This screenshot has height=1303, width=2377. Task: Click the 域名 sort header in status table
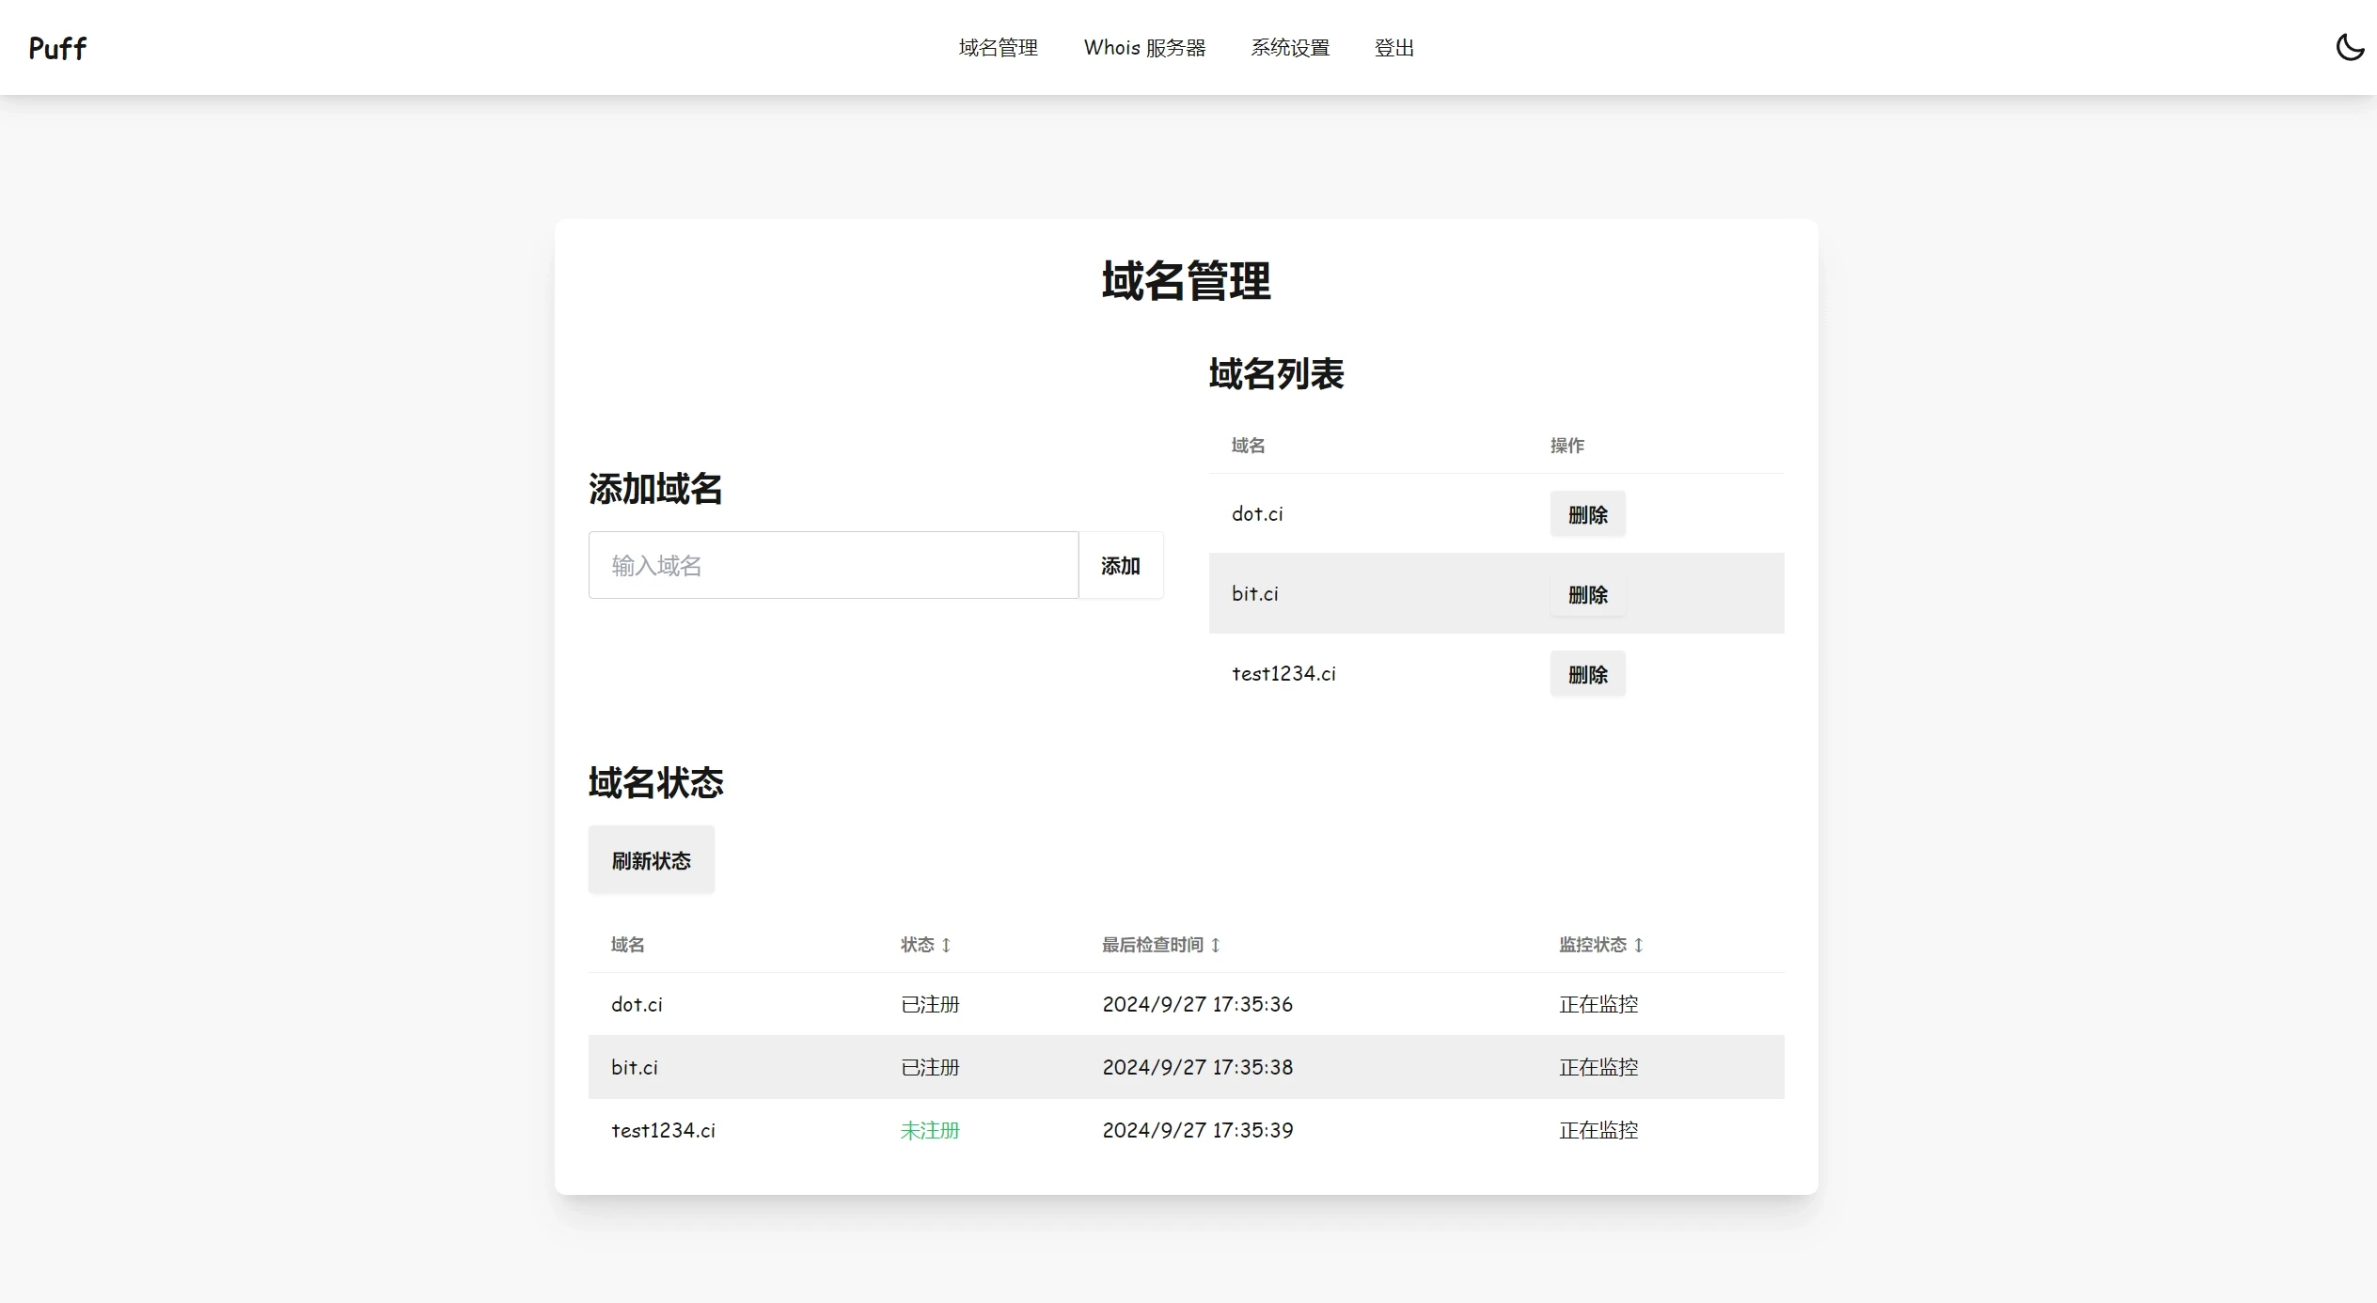point(625,945)
